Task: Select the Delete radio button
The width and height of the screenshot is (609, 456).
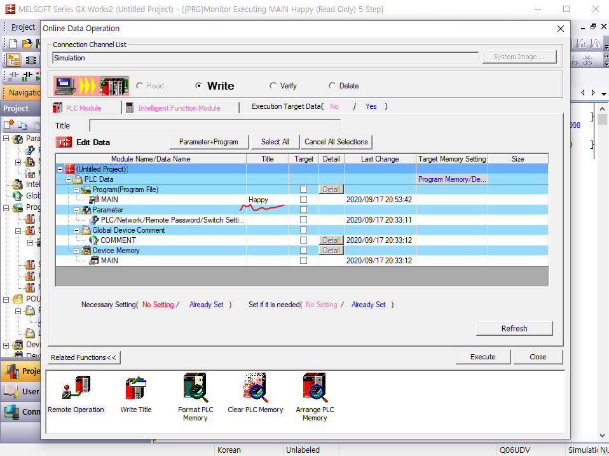Action: (332, 86)
